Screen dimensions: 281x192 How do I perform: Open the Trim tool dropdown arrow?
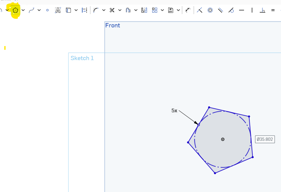pos(120,10)
